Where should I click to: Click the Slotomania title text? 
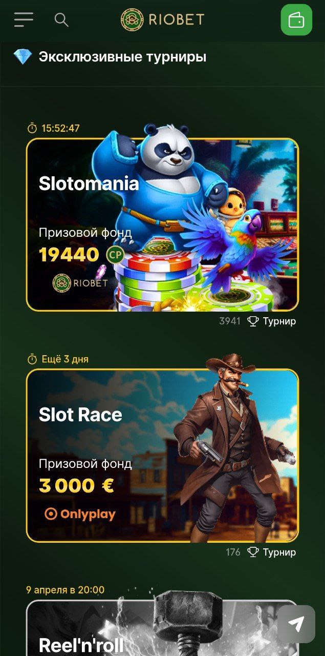(x=89, y=183)
